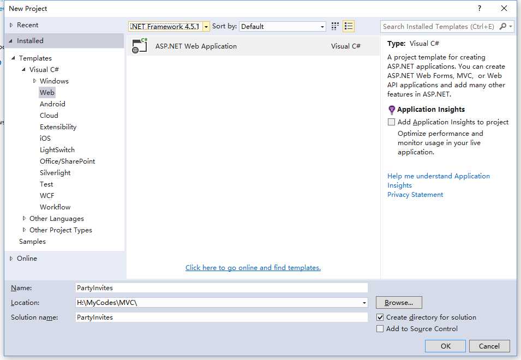Select the iOS template category
Screen dimensions: 521x360
tap(45, 139)
